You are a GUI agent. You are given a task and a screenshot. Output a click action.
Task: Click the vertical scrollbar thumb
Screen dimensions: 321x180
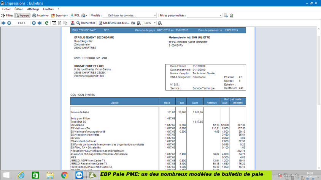point(319,70)
